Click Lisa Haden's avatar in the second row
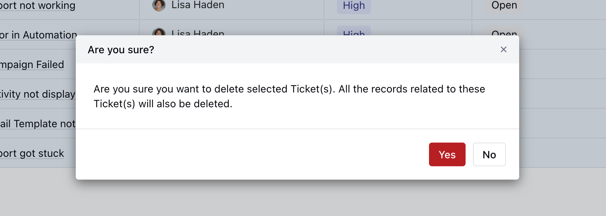606x216 pixels. pos(159,34)
